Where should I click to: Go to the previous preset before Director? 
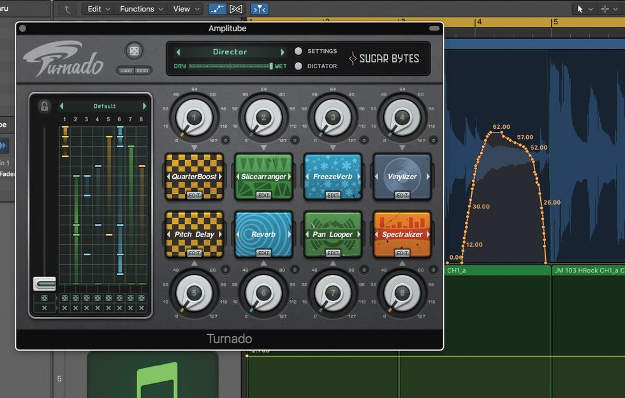[x=179, y=52]
